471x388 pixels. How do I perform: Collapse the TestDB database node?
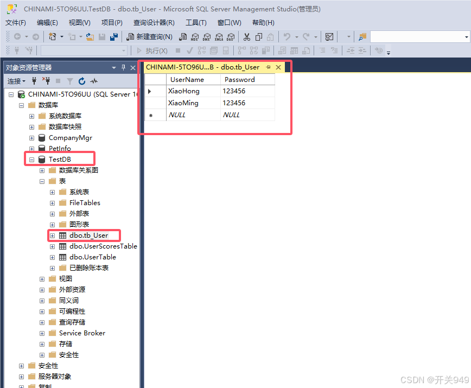(x=31, y=160)
